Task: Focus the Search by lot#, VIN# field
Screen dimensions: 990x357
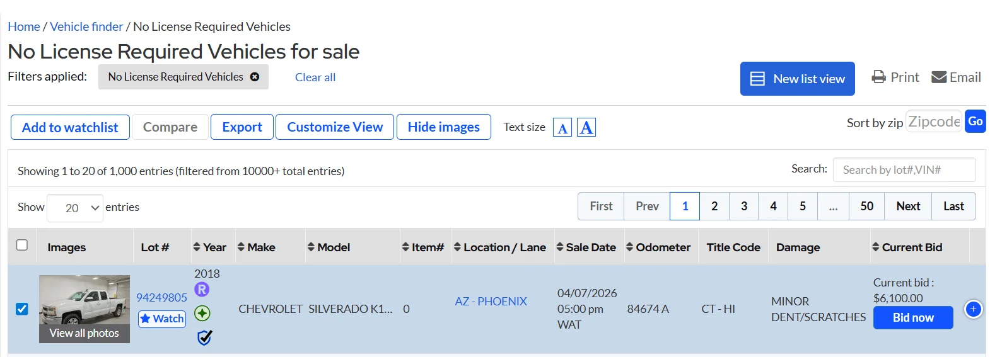Action: [x=904, y=170]
